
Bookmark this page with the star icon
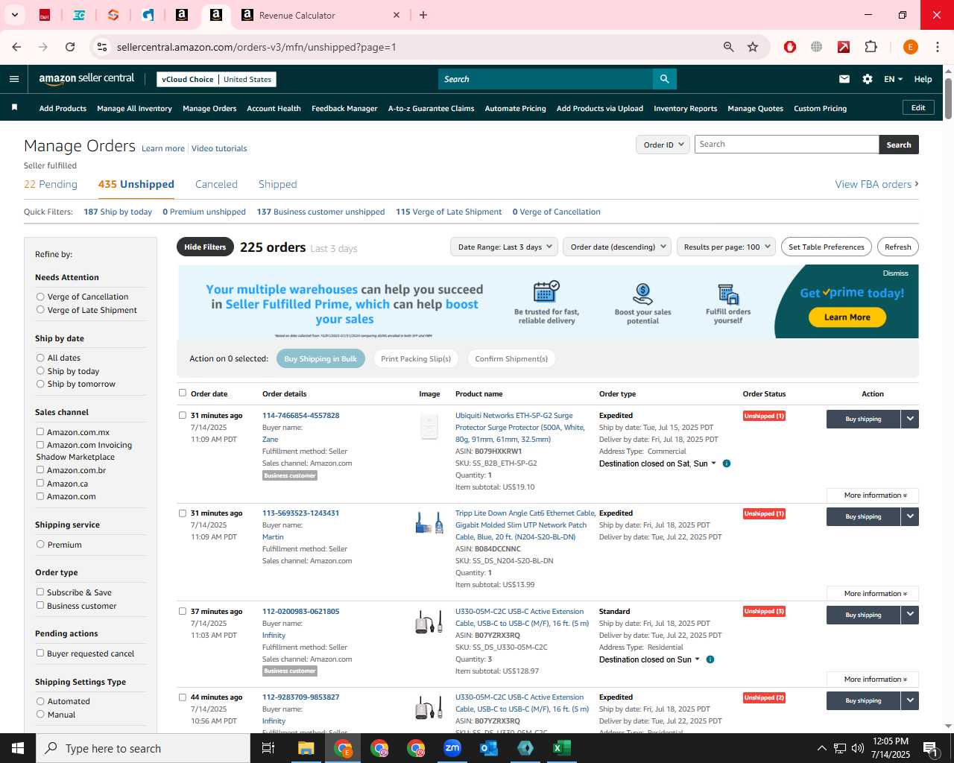pyautogui.click(x=753, y=47)
